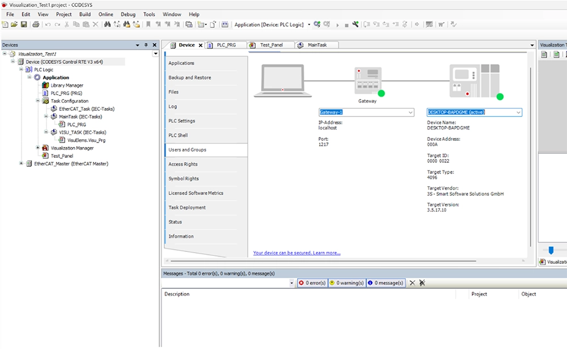Close the Device tab
This screenshot has height=349, width=567.
point(201,45)
